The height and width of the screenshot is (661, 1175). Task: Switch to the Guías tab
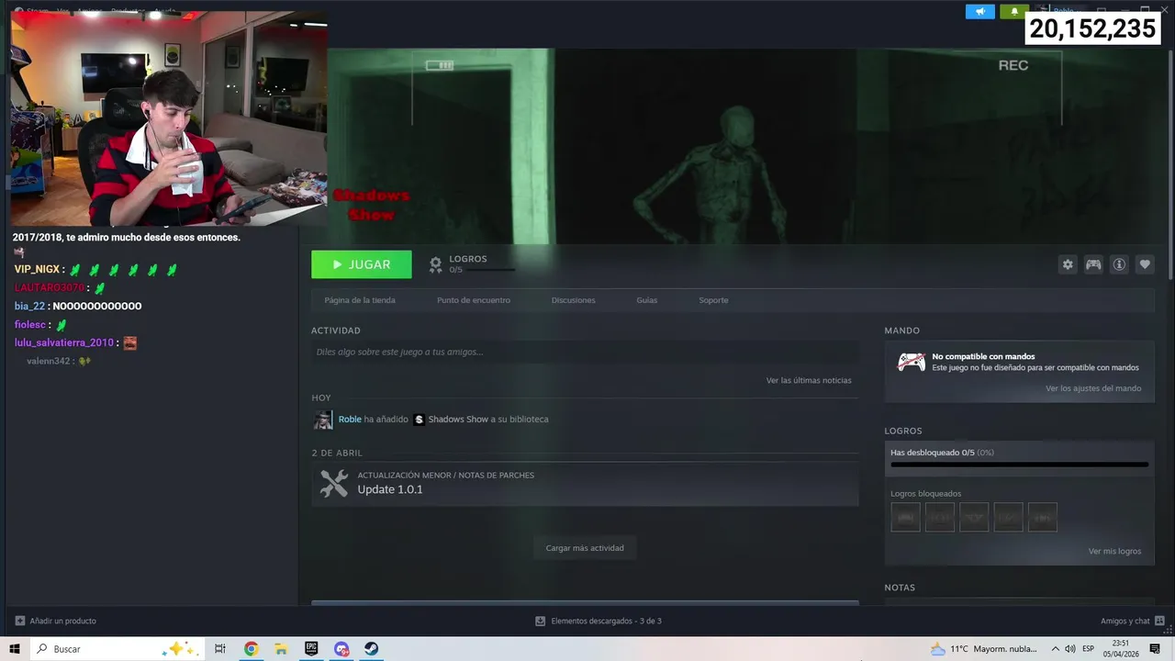click(647, 300)
